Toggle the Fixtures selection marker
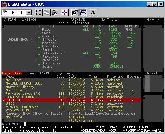 [x=39, y=57]
